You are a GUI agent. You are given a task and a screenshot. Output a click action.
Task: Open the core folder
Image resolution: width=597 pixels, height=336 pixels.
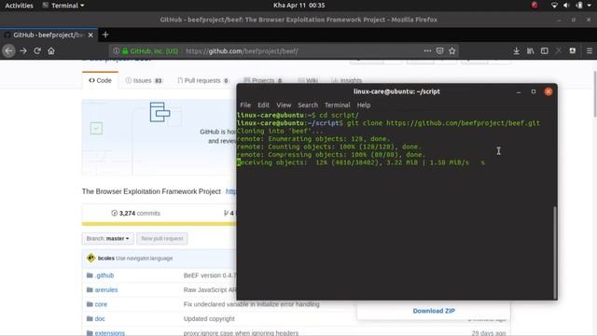point(101,304)
